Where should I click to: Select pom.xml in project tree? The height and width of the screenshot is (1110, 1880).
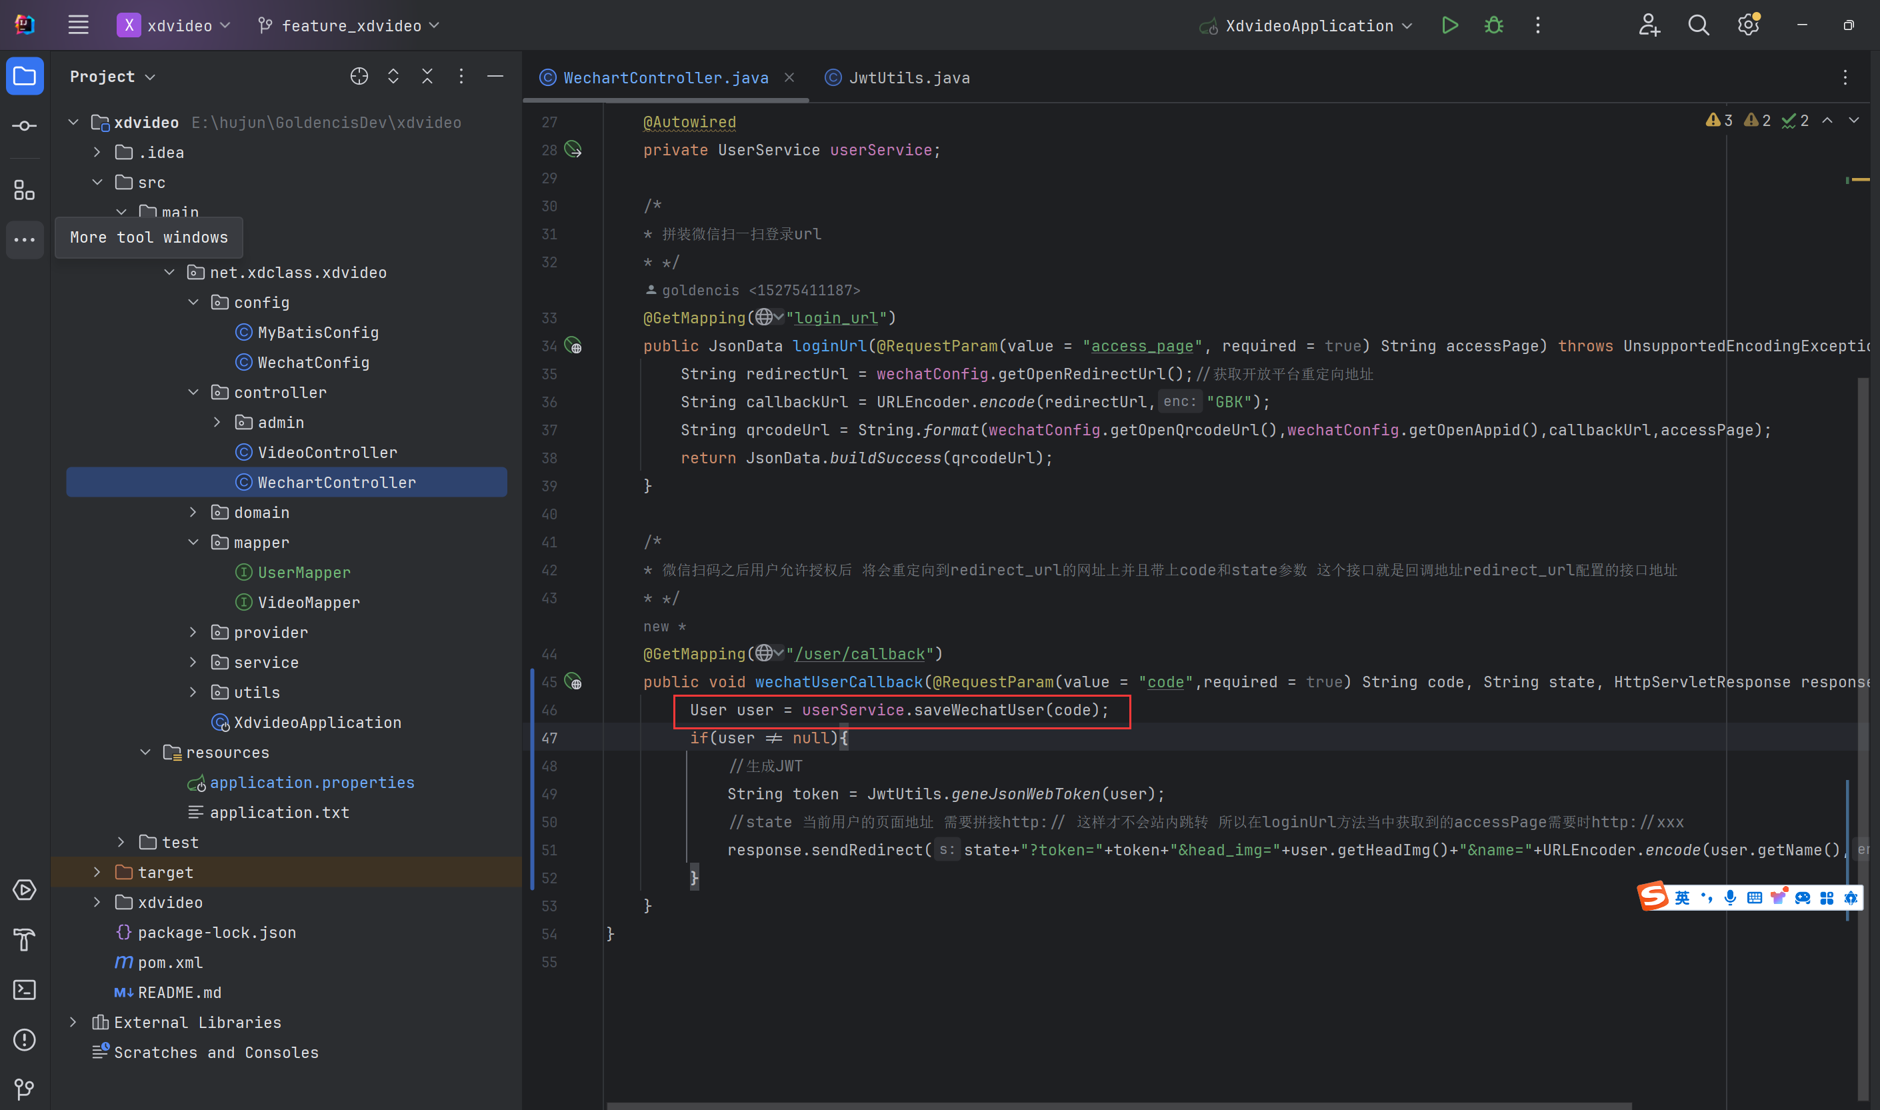pyautogui.click(x=159, y=962)
